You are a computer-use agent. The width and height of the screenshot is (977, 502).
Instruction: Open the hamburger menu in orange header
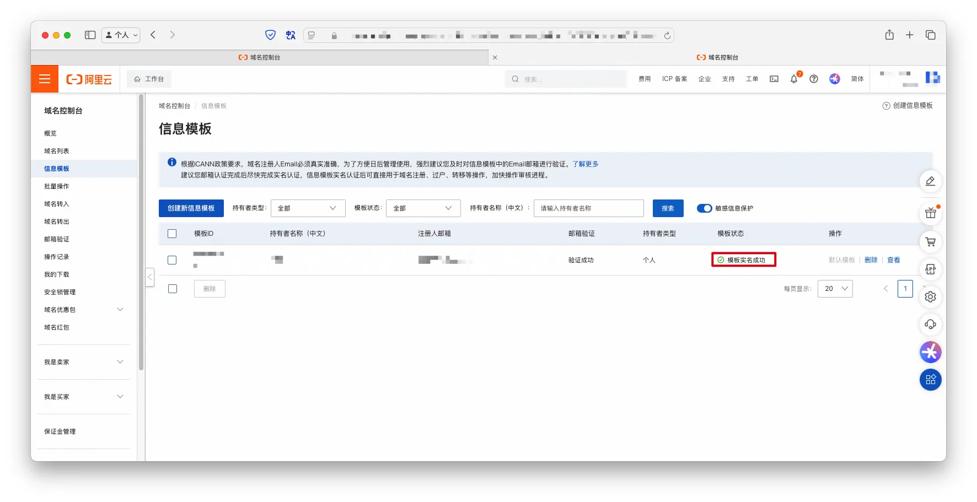(45, 79)
